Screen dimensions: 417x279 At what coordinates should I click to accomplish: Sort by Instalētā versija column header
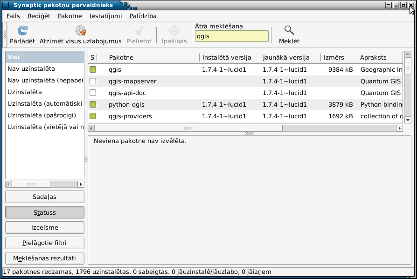pos(230,57)
